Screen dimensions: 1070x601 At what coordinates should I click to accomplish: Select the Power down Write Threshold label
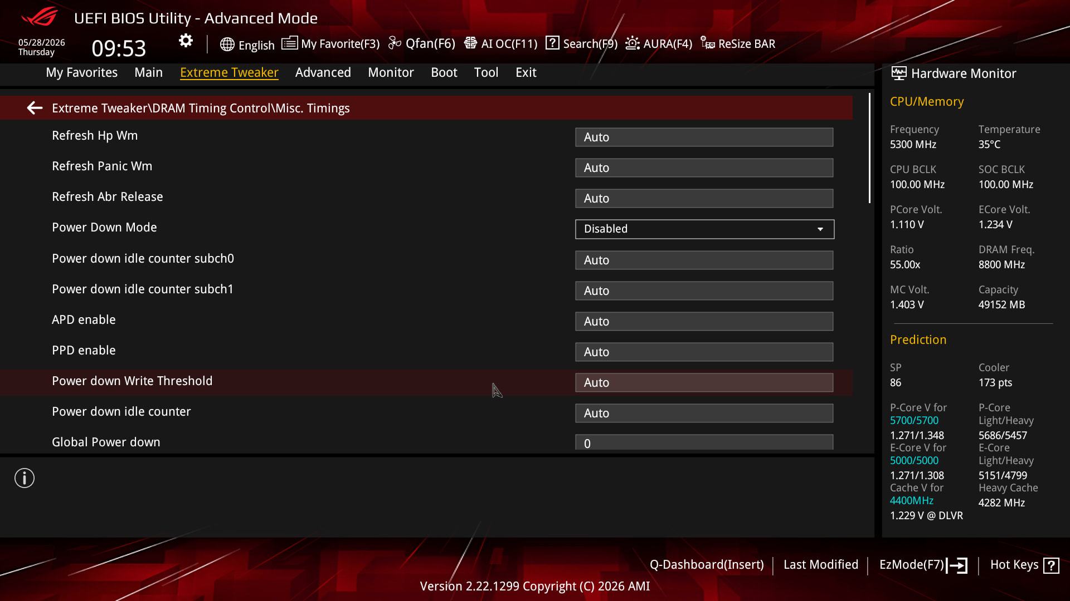point(132,381)
